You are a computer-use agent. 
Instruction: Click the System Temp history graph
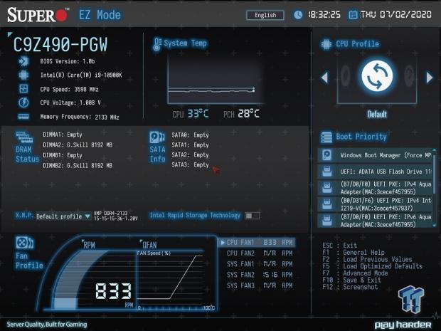point(214,79)
